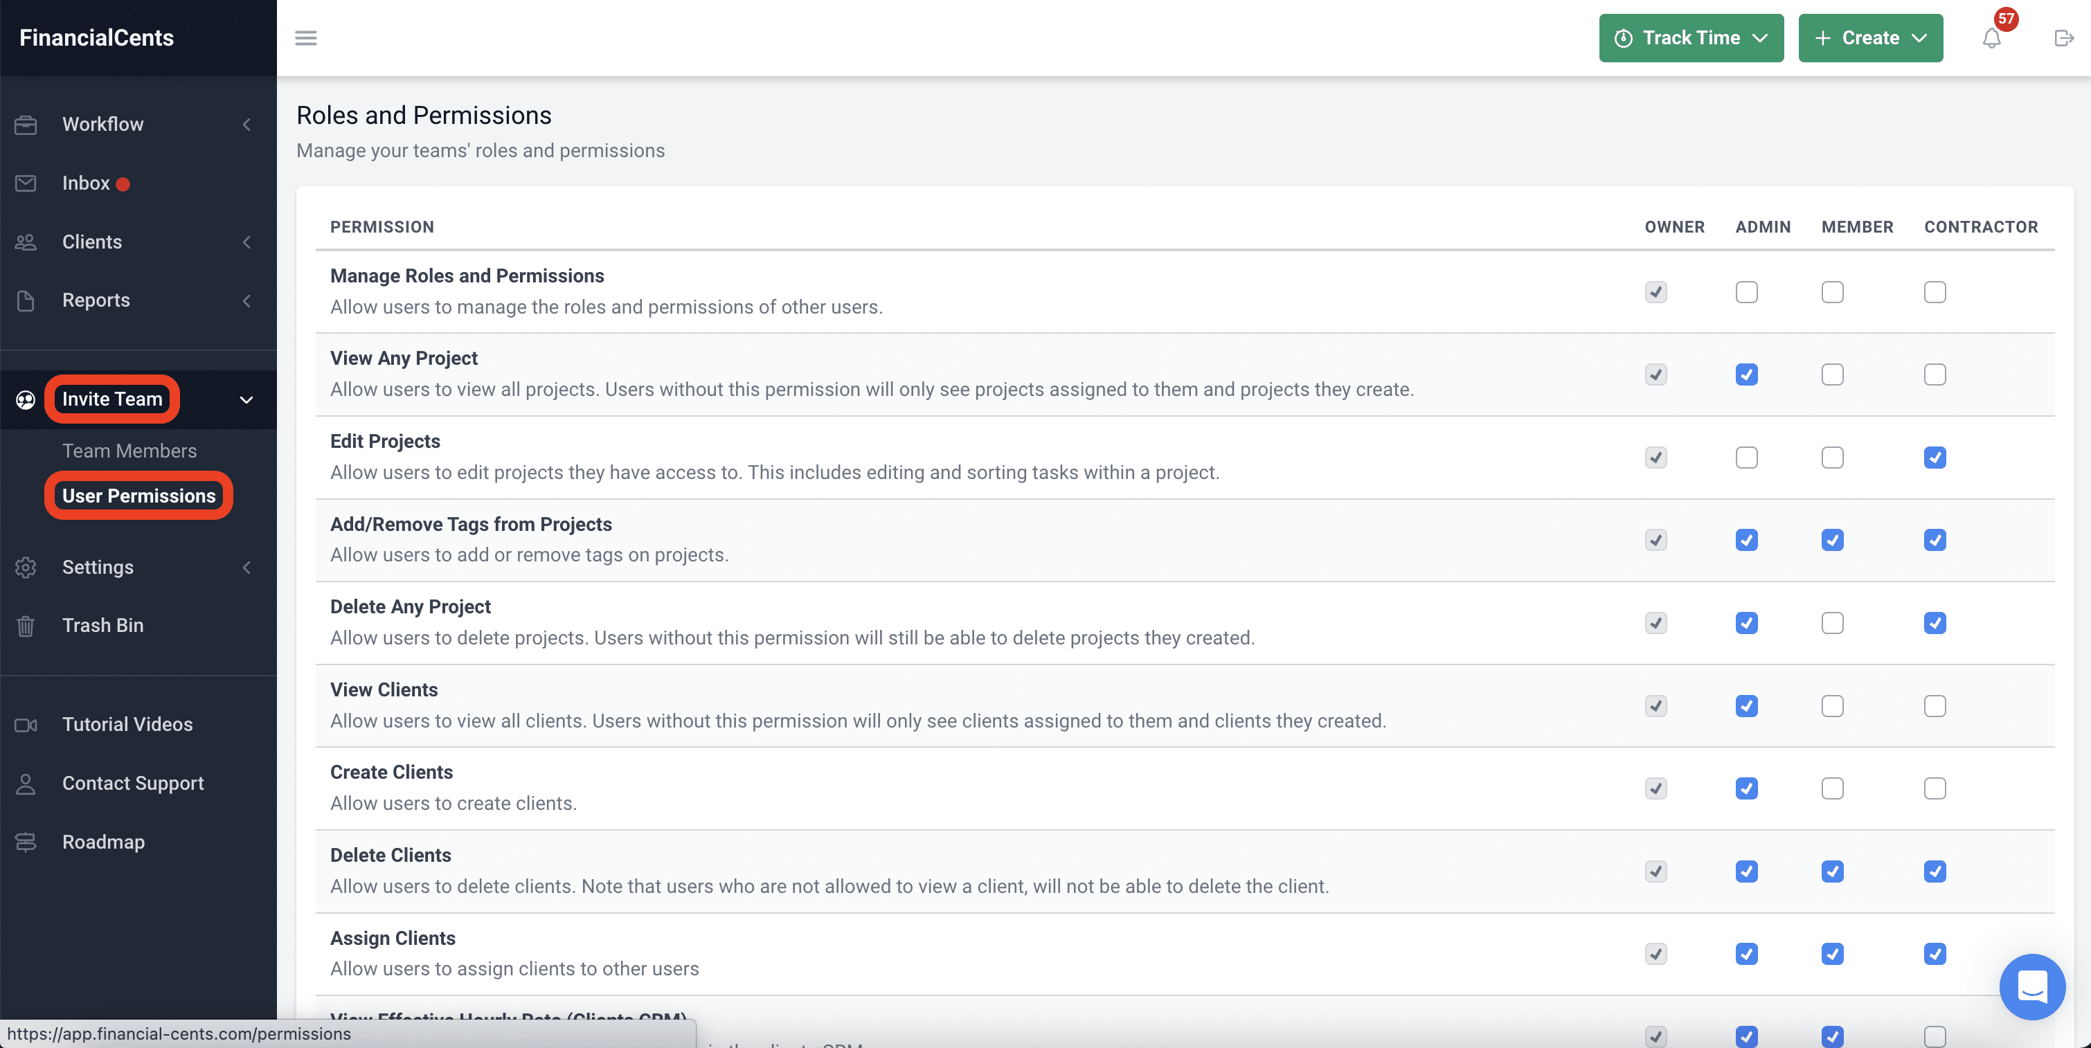Toggle the hamburger sidebar menu icon
Image resolution: width=2091 pixels, height=1048 pixels.
306,38
